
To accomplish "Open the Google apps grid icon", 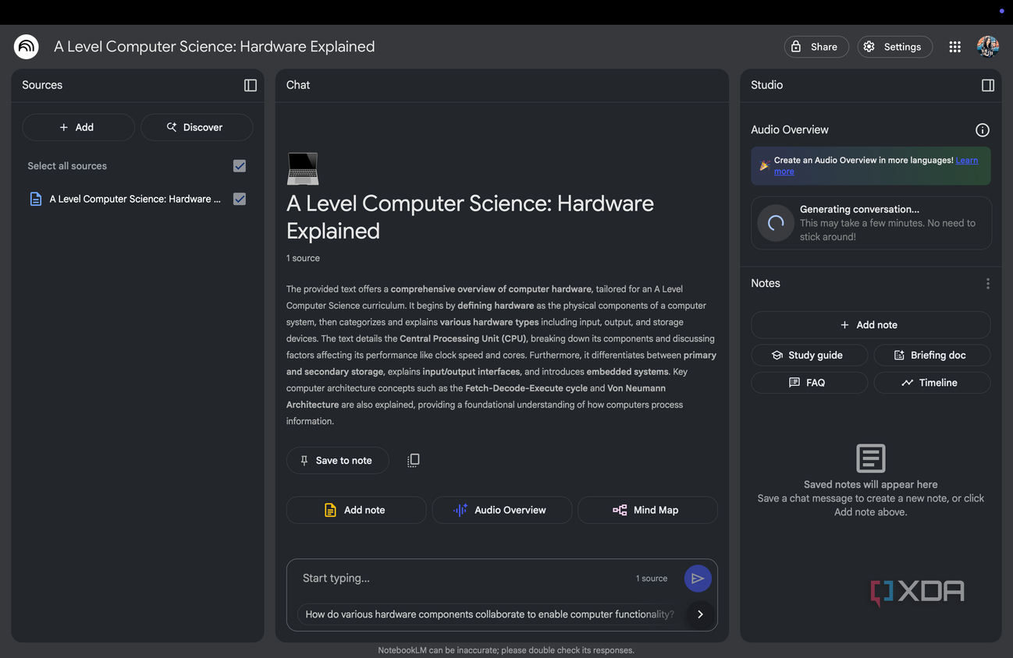I will [954, 47].
